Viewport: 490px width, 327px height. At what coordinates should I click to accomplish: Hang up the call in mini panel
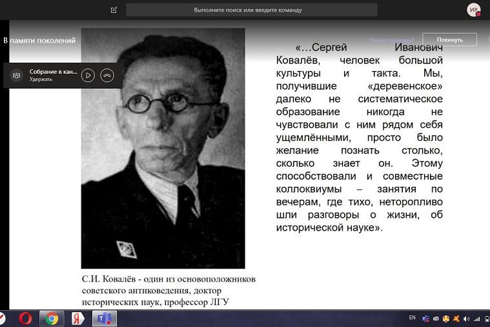click(107, 75)
